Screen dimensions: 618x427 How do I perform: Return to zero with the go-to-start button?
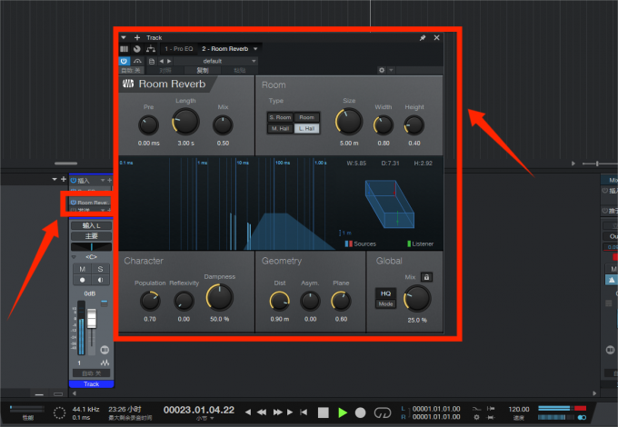pos(304,412)
